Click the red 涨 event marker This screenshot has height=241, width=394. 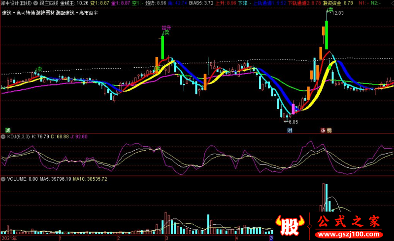tap(323, 130)
